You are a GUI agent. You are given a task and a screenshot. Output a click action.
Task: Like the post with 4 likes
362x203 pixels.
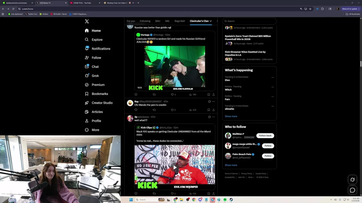coord(173,94)
